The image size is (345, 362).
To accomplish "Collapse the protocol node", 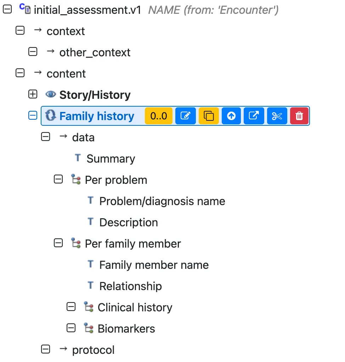I will point(45,349).
